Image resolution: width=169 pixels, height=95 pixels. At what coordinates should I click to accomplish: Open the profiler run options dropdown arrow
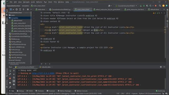pyautogui.click(x=153, y=6)
